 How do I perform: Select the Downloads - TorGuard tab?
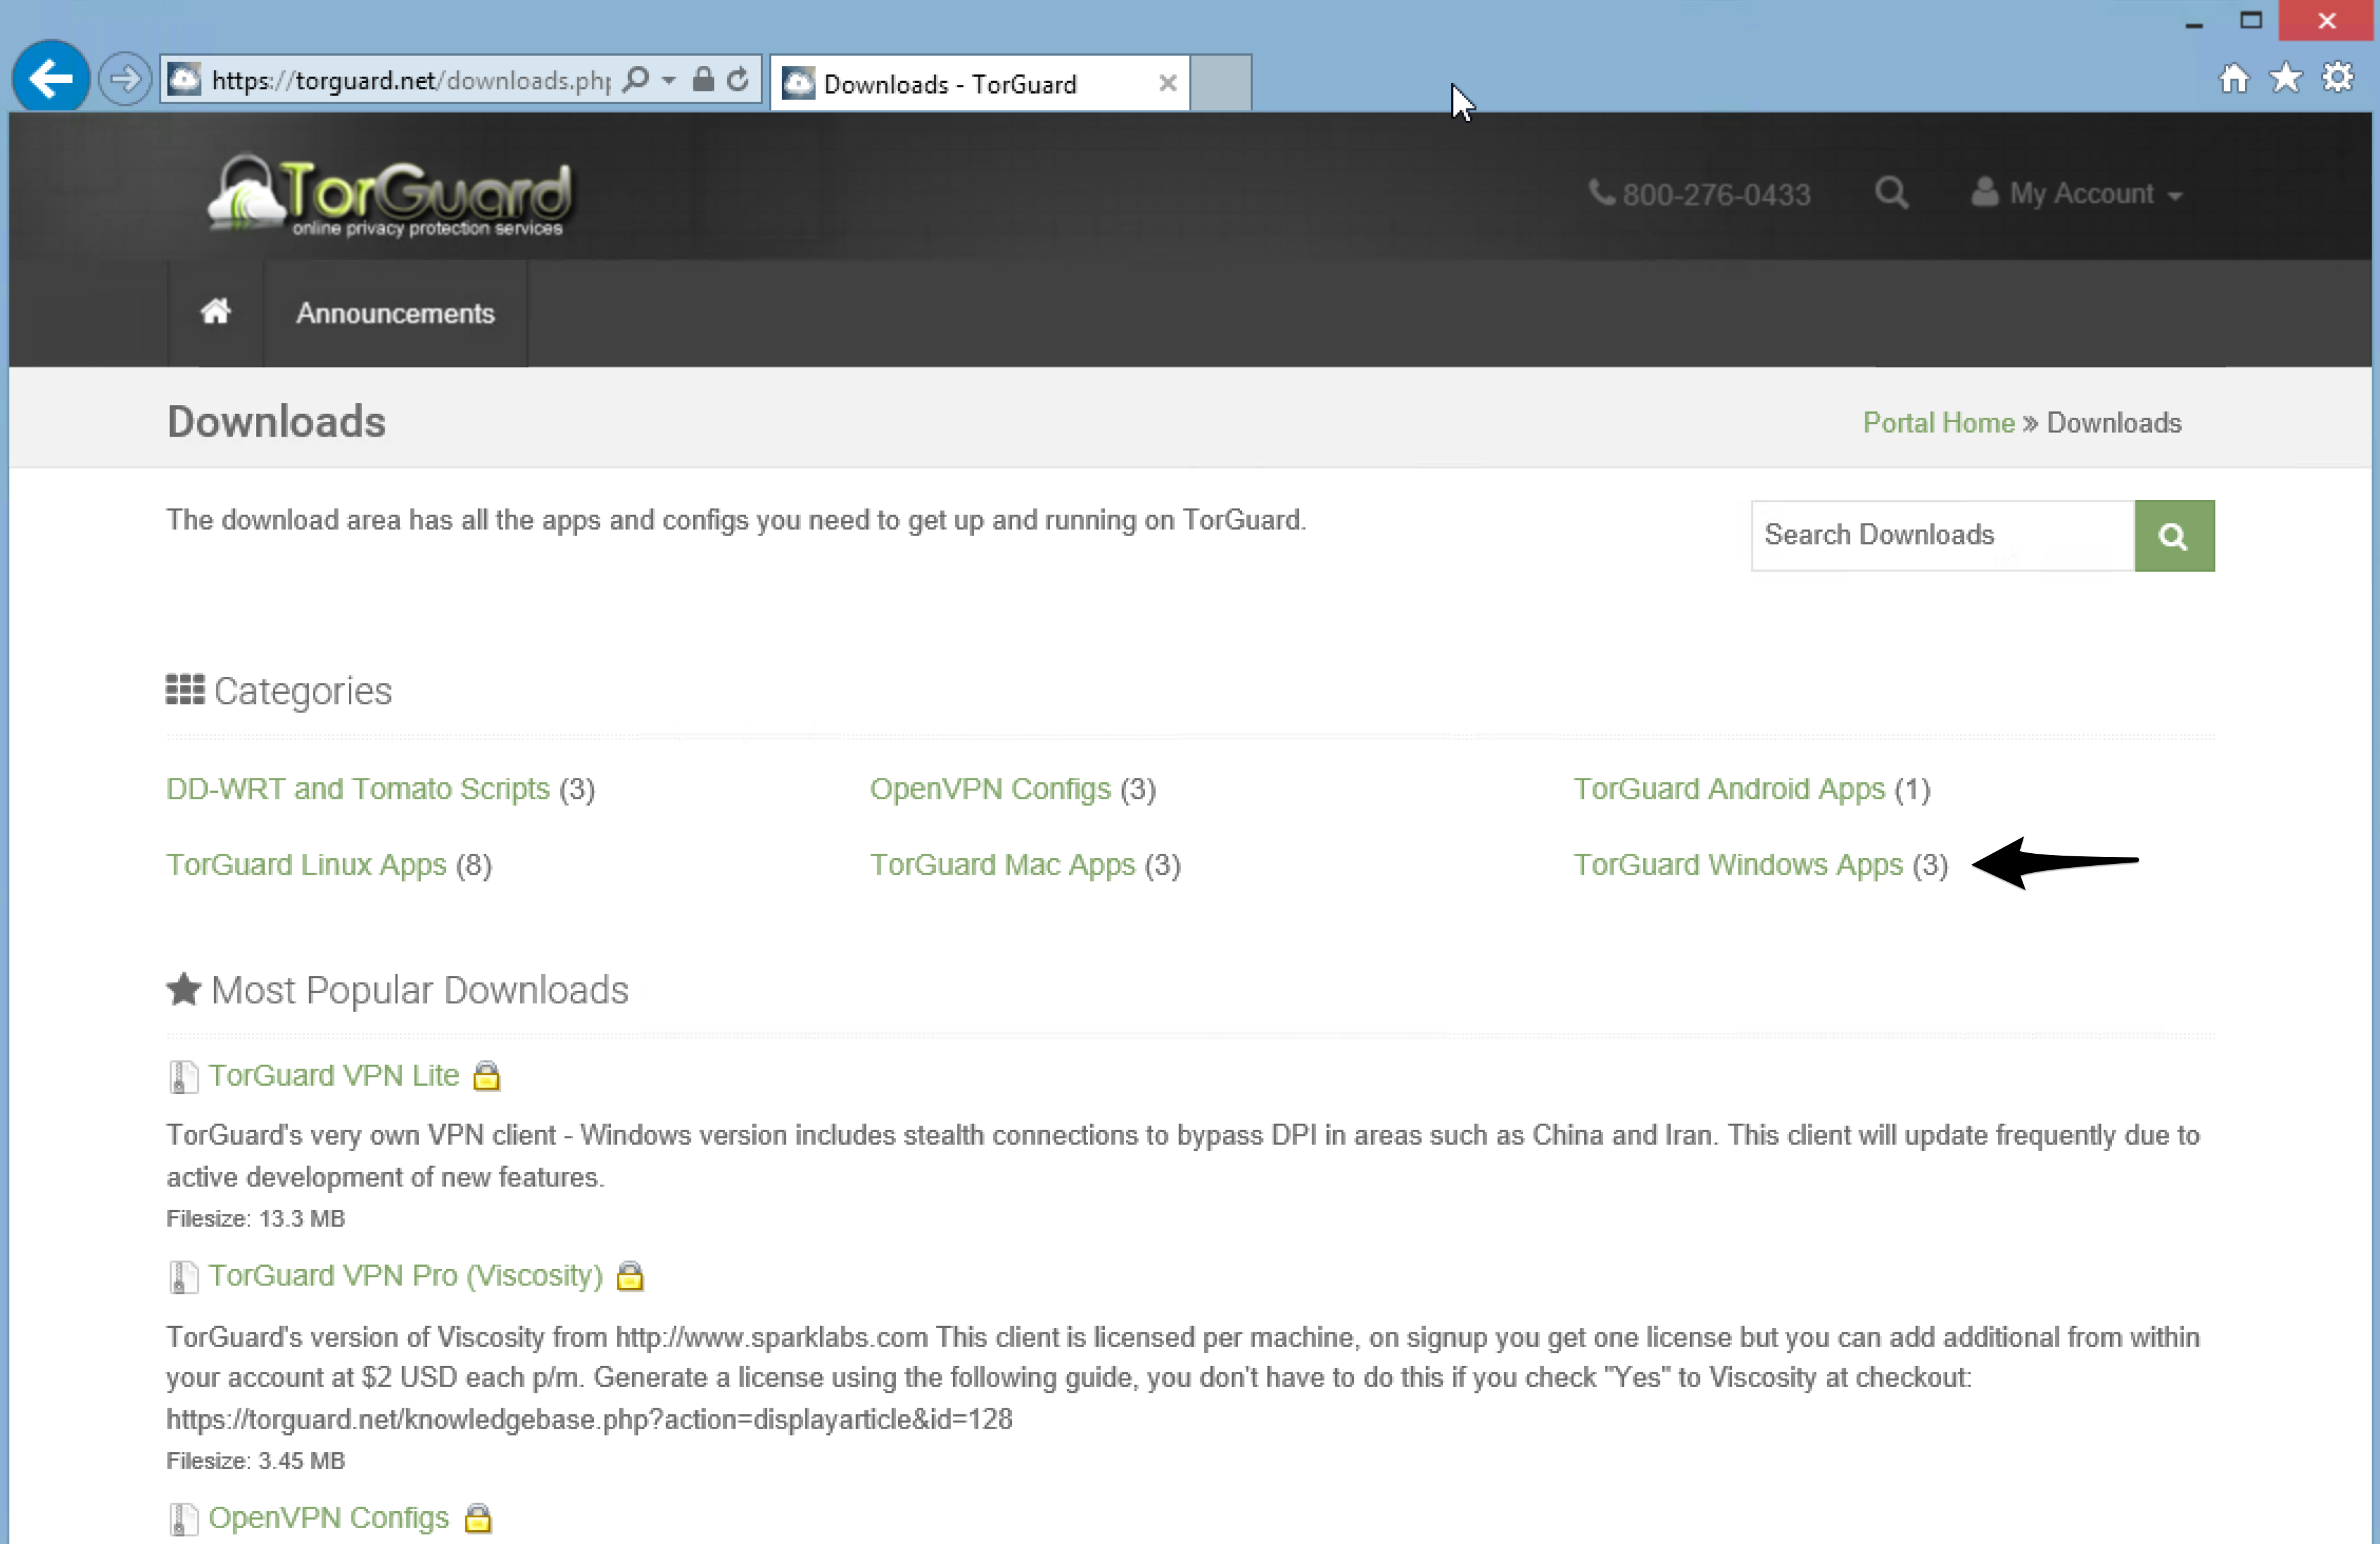tap(950, 84)
